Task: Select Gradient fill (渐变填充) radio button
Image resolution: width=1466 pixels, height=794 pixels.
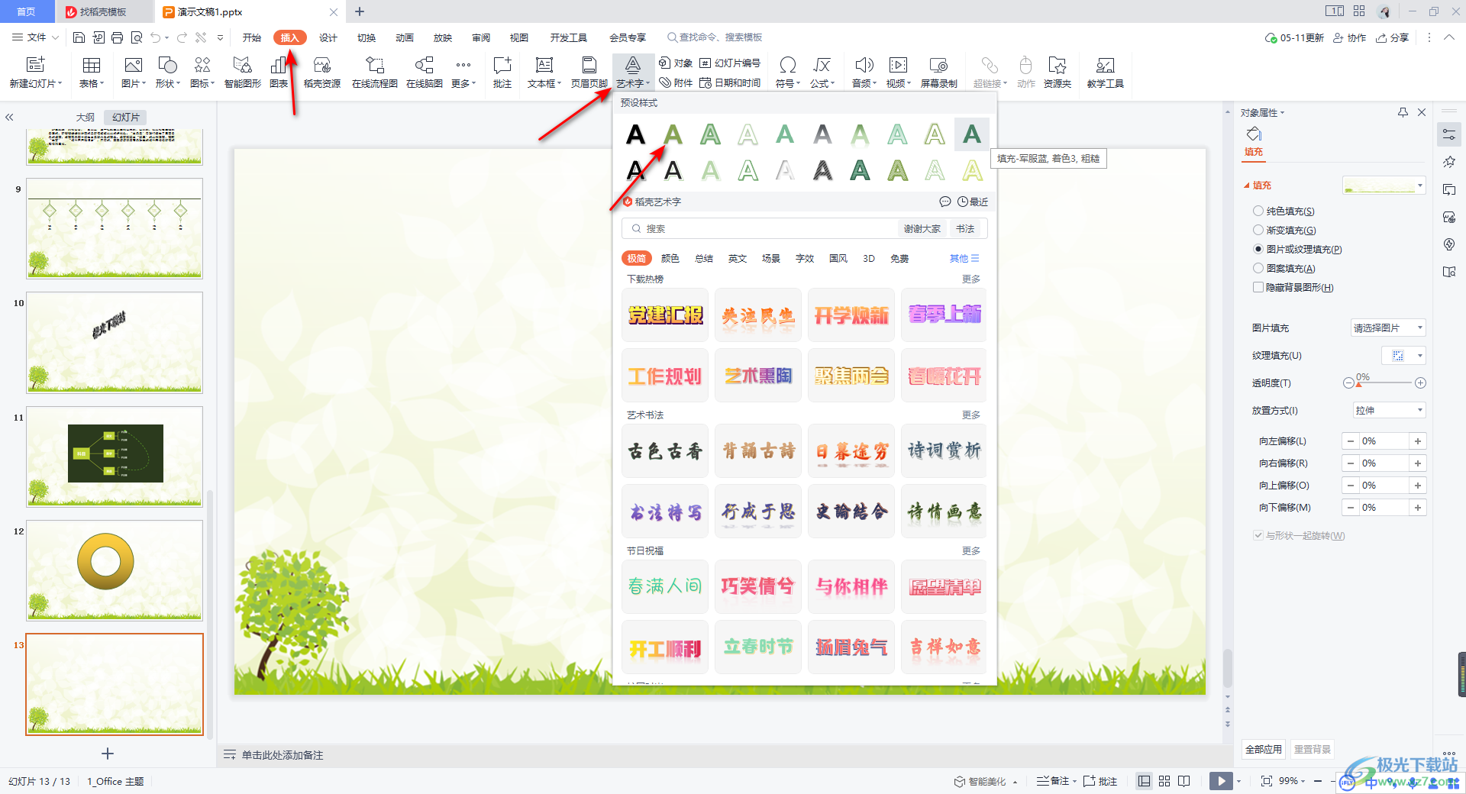Action: point(1258,230)
